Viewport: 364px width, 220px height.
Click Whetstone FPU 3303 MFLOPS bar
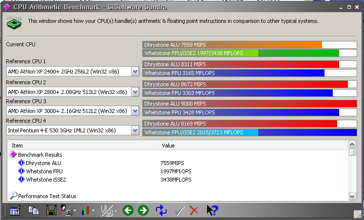coord(249,93)
